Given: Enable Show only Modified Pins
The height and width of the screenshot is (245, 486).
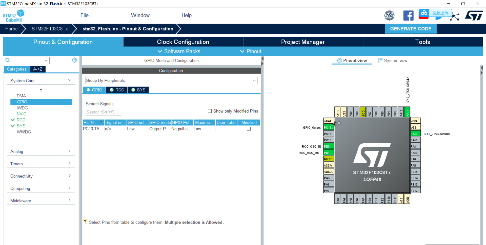Looking at the screenshot, I should (210, 111).
